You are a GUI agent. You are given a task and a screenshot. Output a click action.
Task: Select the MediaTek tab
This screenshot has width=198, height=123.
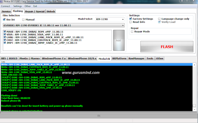coord(104,59)
